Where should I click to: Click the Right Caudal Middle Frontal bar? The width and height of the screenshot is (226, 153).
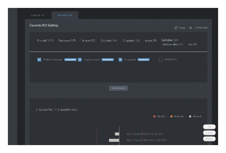point(114,140)
